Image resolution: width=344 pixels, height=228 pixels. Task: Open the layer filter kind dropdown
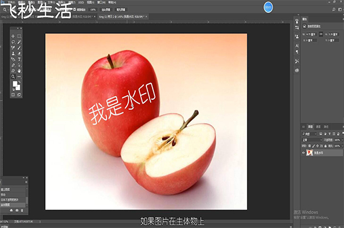(x=310, y=134)
